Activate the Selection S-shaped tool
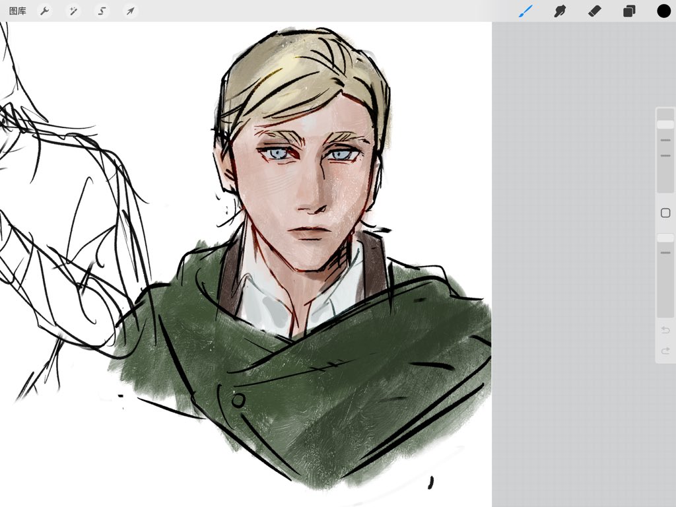This screenshot has width=676, height=507. [102, 11]
